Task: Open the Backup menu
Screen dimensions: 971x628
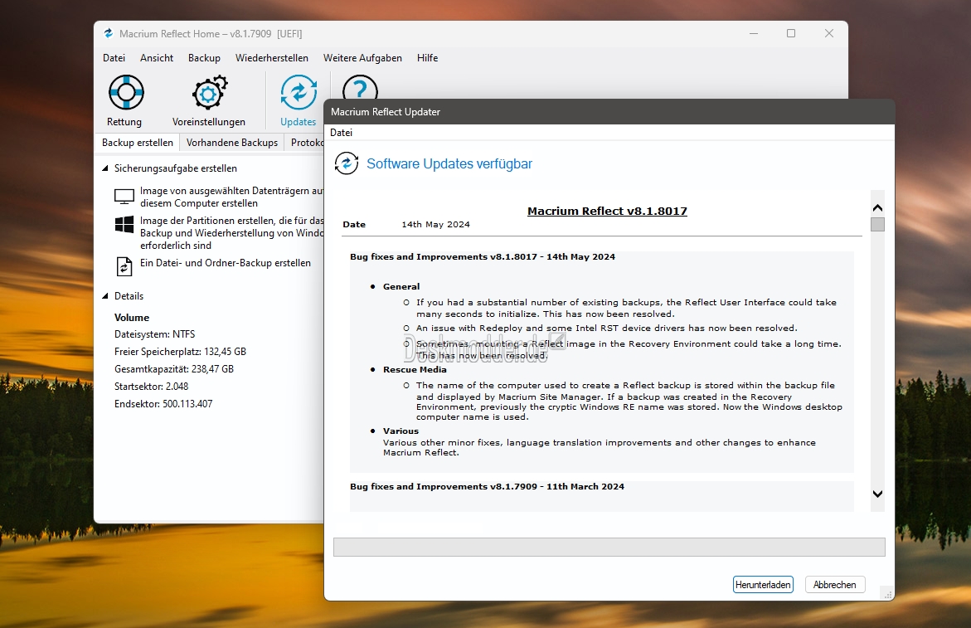Action: [204, 57]
